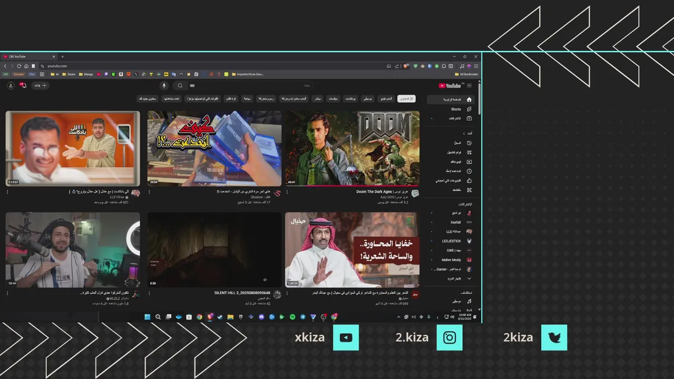Bookmark this page with the bookmark icon
This screenshot has width=674, height=379.
33,66
